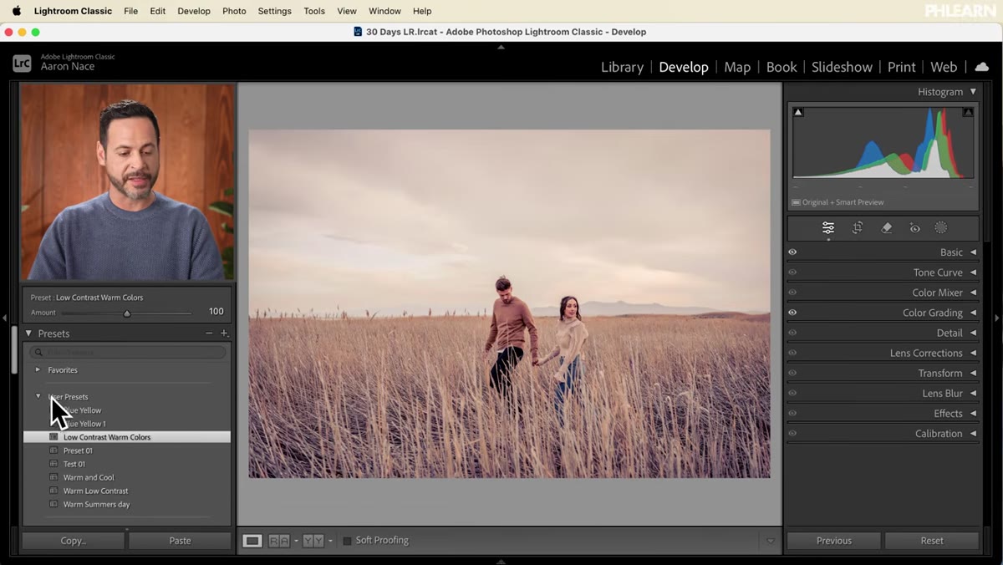Click the Previous button
Viewport: 1003px width, 565px height.
pyautogui.click(x=834, y=541)
